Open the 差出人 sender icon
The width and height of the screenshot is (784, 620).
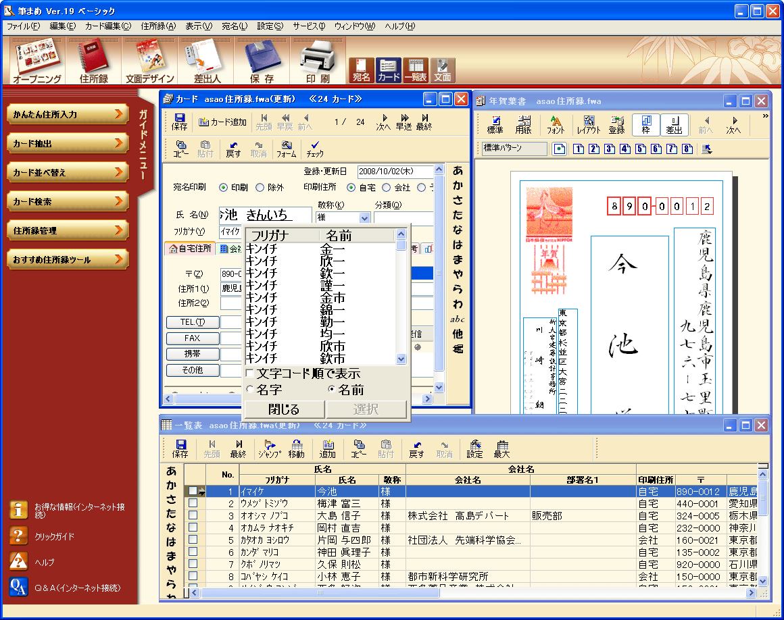207,61
